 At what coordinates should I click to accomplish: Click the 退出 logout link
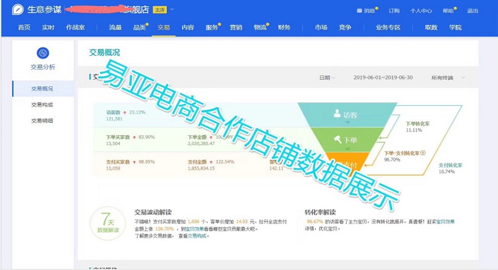472,11
